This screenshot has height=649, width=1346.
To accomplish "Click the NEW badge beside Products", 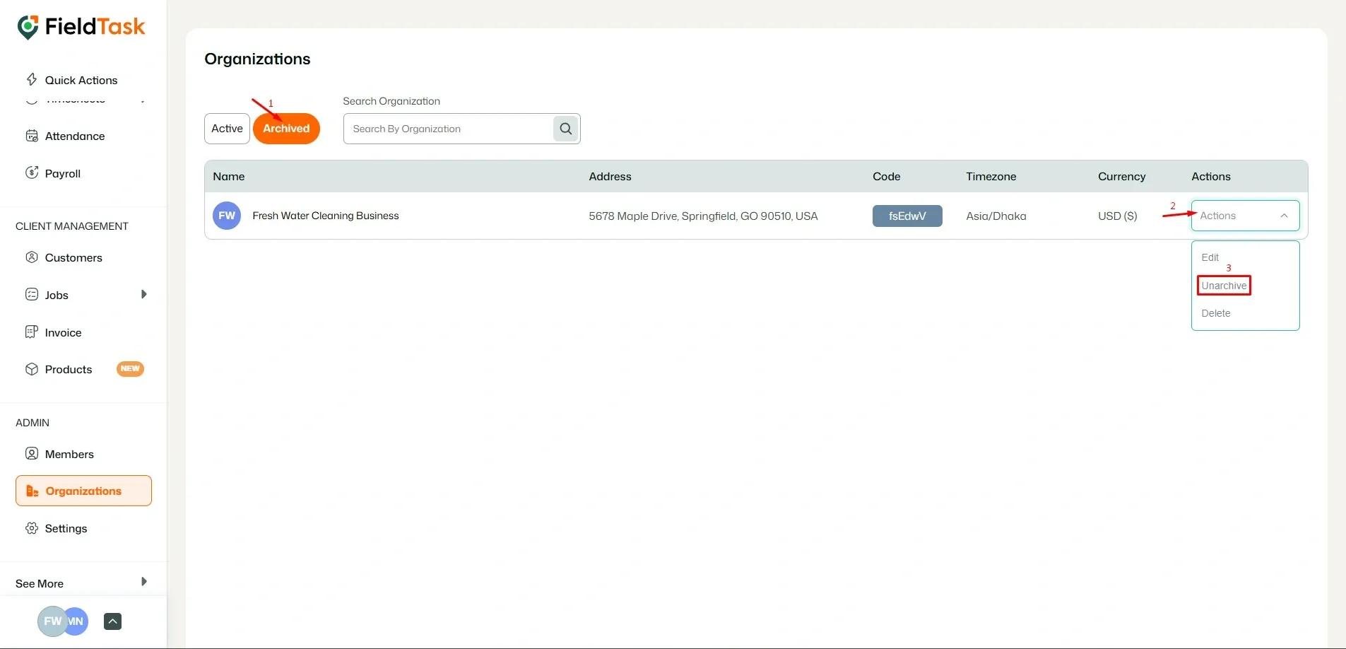I will pyautogui.click(x=130, y=369).
